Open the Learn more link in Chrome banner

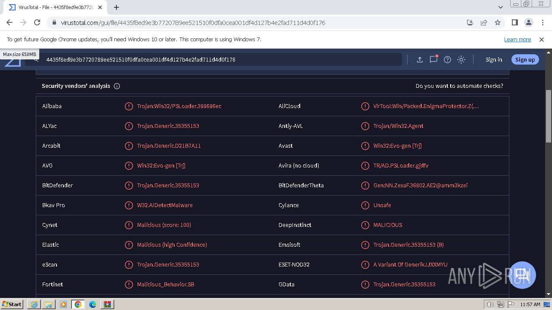(x=517, y=39)
